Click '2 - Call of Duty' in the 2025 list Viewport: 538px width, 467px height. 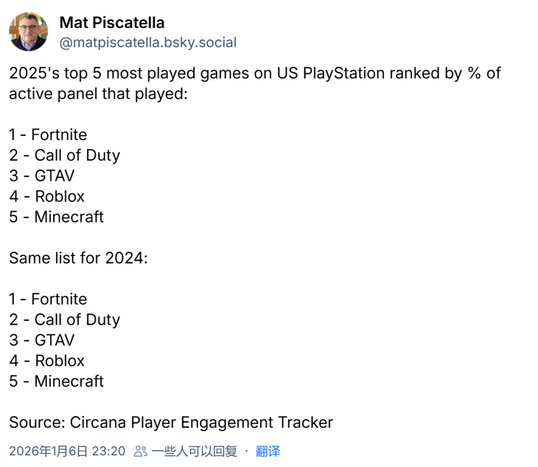(64, 155)
